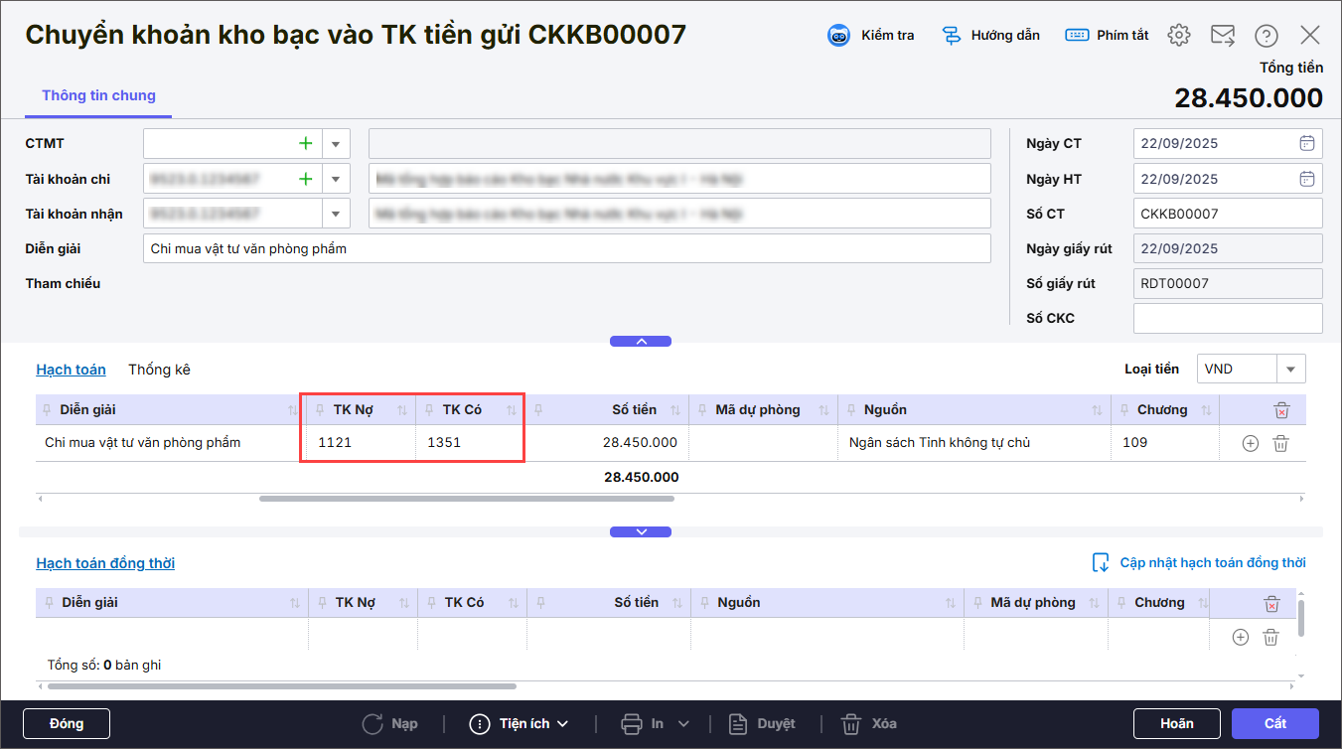Pin the Diễn giải column in Hạch toán
The image size is (1342, 749).
48,410
